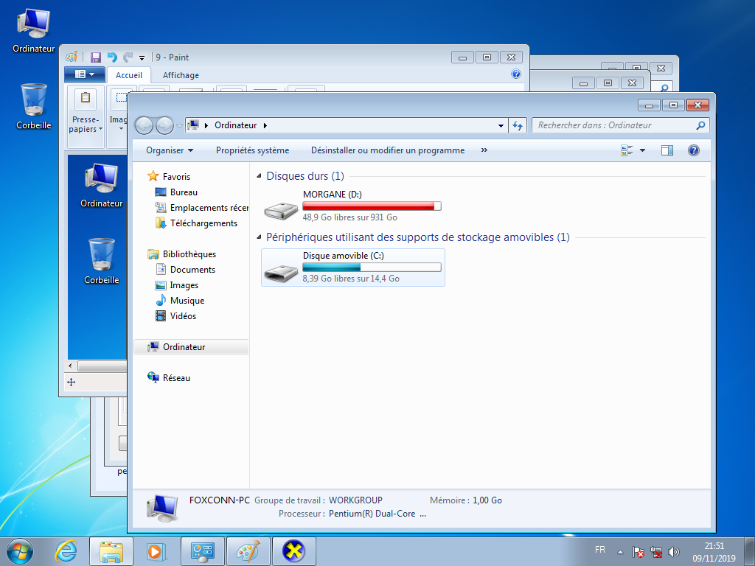Open Téléchargements in Favoris

(203, 223)
